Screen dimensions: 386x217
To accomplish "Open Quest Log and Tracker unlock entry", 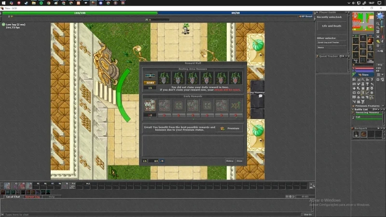I will point(331,42).
